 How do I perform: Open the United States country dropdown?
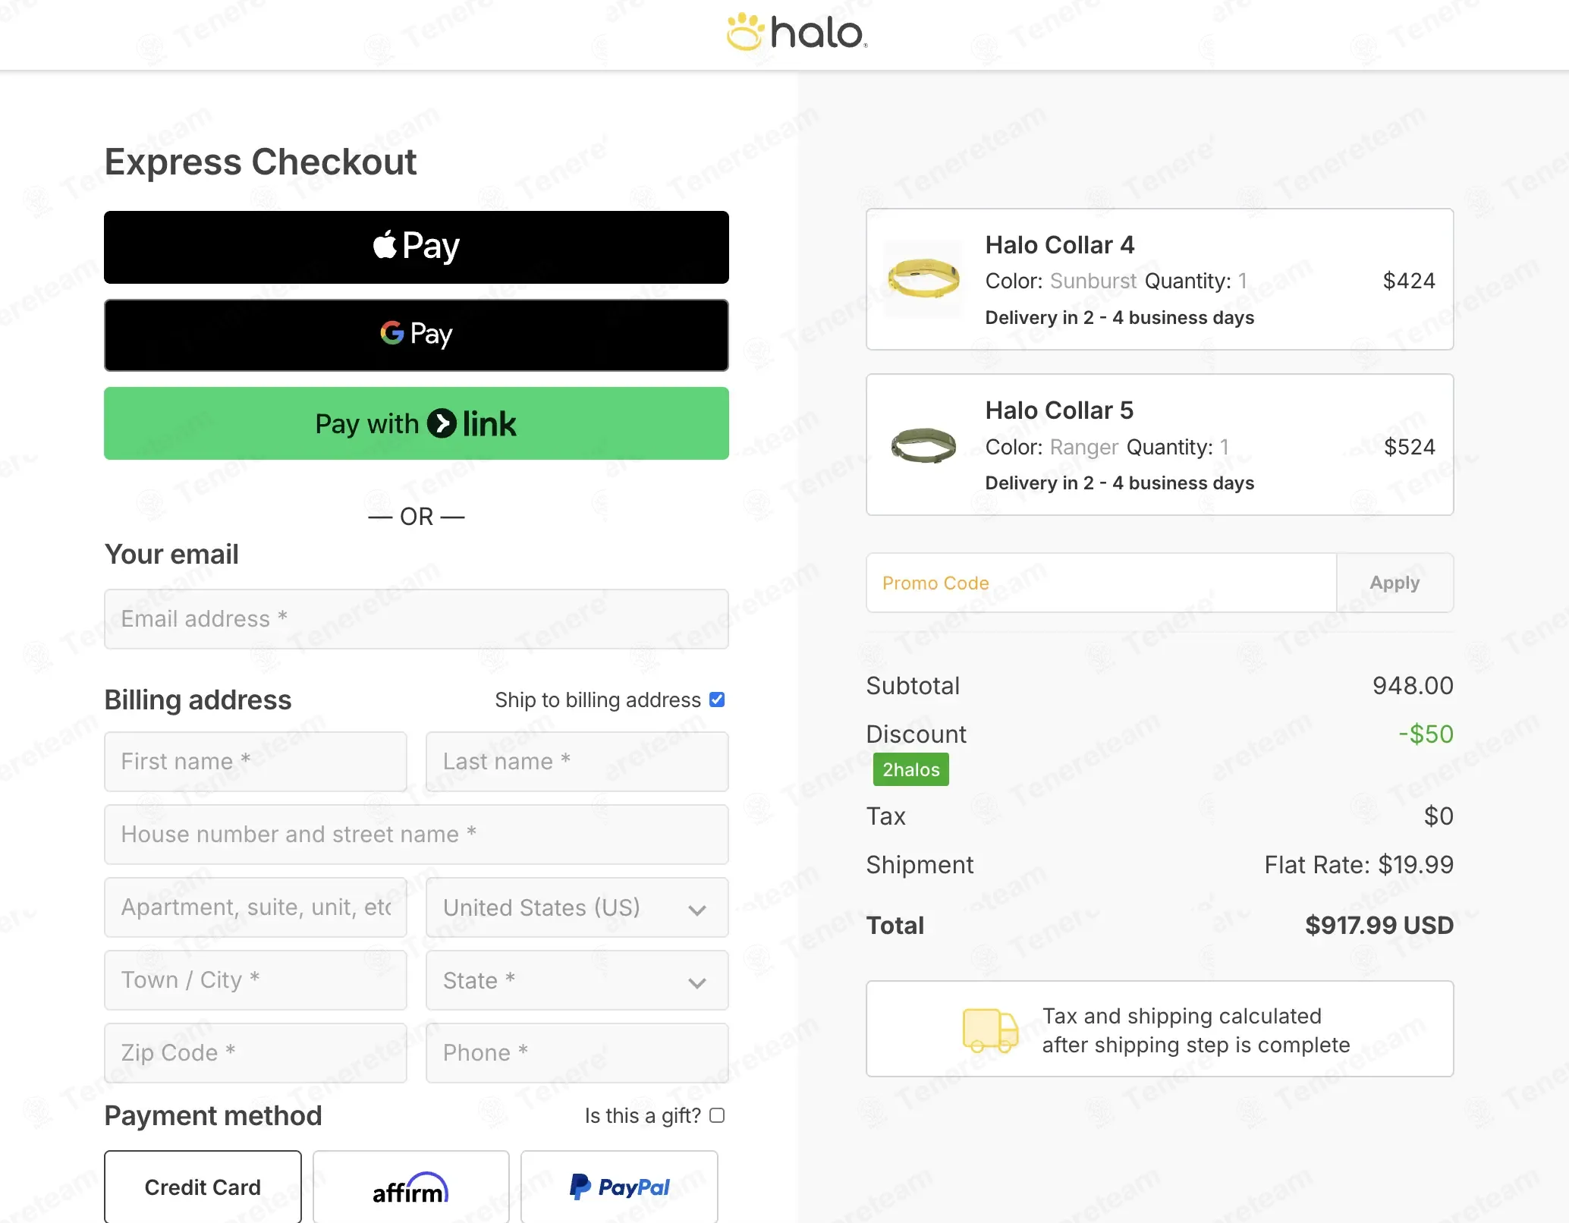click(x=577, y=907)
